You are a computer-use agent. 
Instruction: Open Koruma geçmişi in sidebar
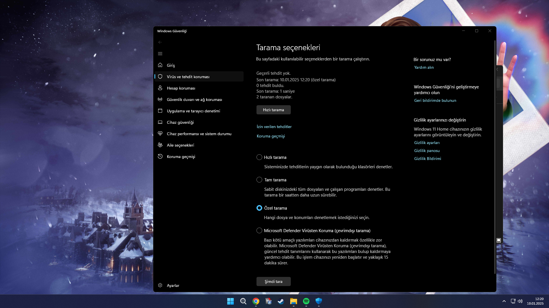pos(181,157)
